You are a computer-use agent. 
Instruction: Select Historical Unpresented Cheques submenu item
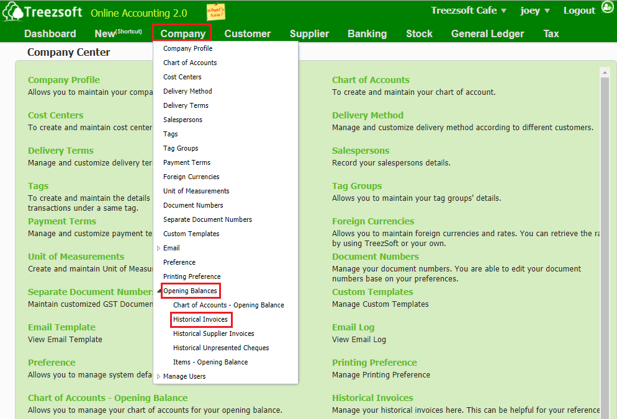pos(221,348)
